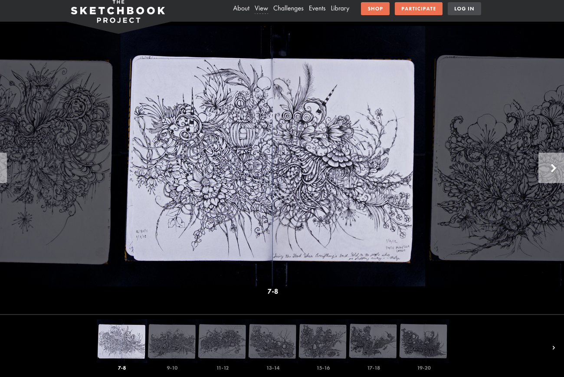Open the Library page

(x=340, y=8)
